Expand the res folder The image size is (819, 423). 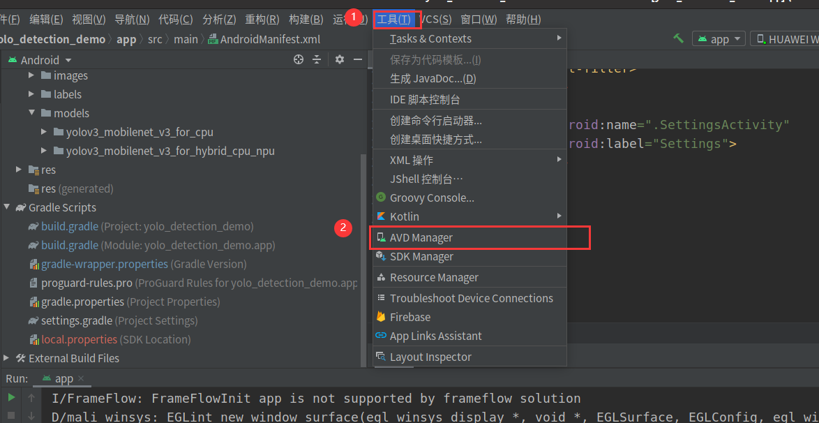coord(19,170)
